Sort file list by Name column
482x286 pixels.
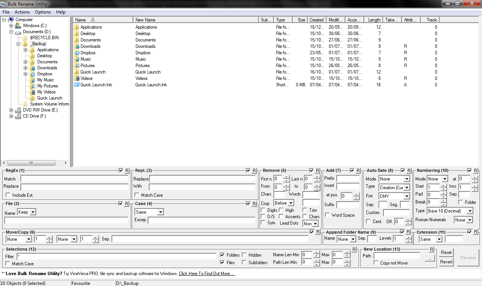point(103,20)
